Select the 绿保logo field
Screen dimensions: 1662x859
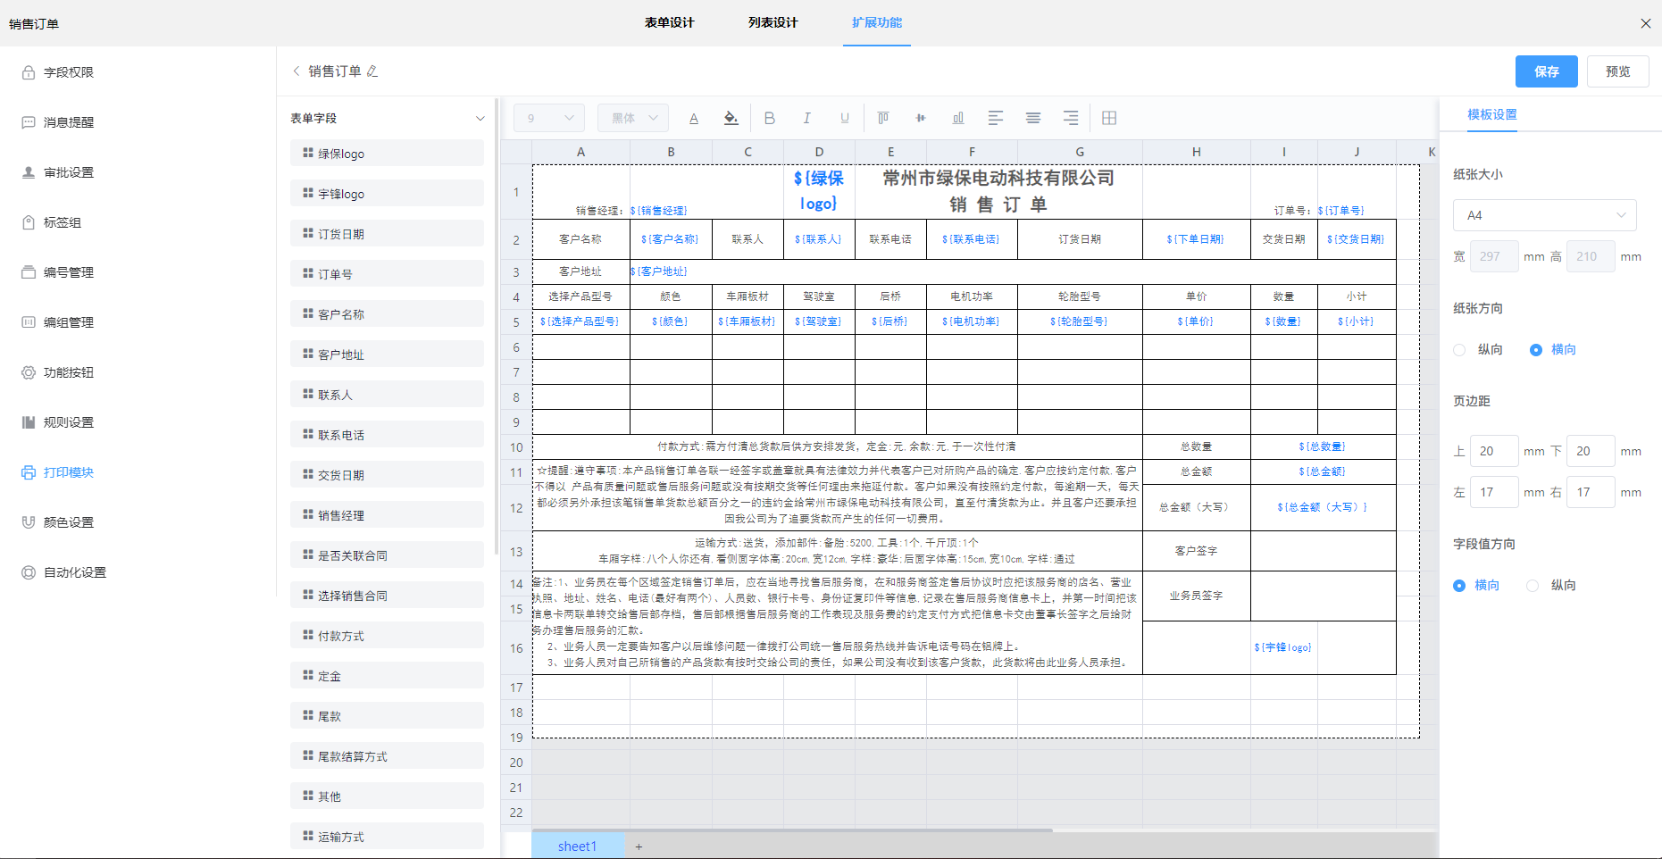(387, 154)
